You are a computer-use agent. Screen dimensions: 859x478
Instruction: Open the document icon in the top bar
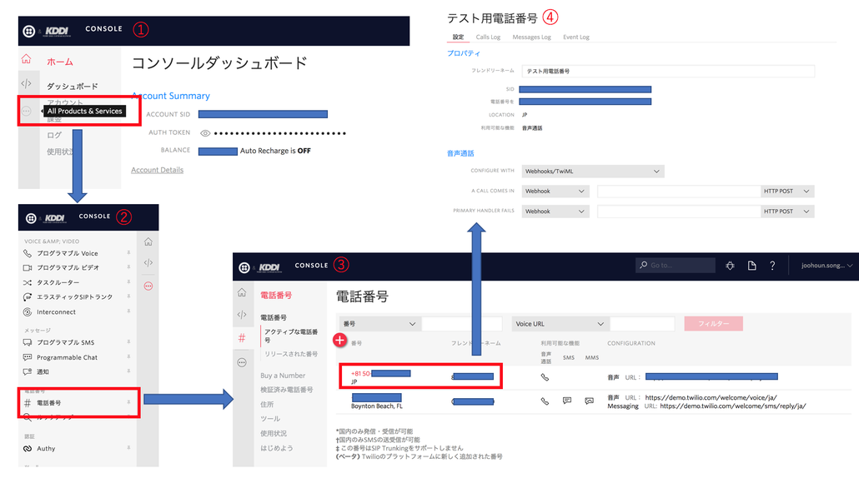[x=751, y=266]
